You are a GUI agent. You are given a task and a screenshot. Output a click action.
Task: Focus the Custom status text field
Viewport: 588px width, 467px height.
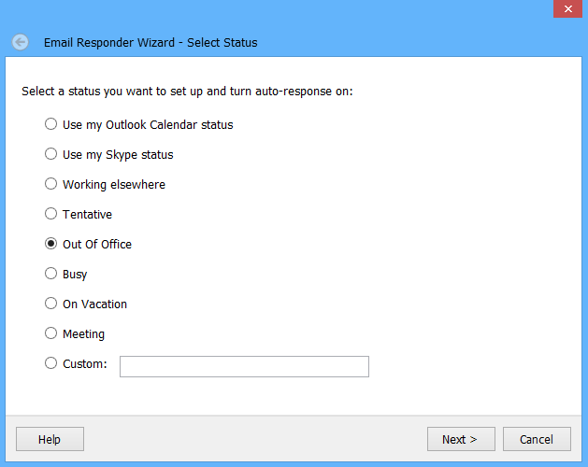click(244, 366)
